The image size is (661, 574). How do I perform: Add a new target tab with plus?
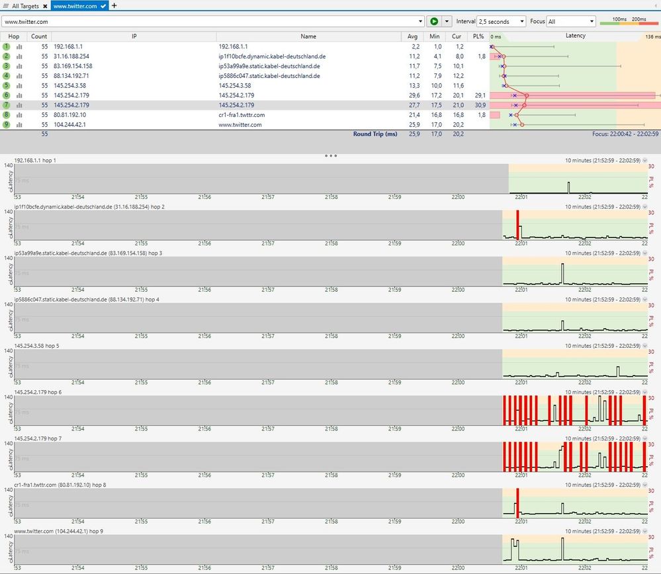[x=114, y=5]
